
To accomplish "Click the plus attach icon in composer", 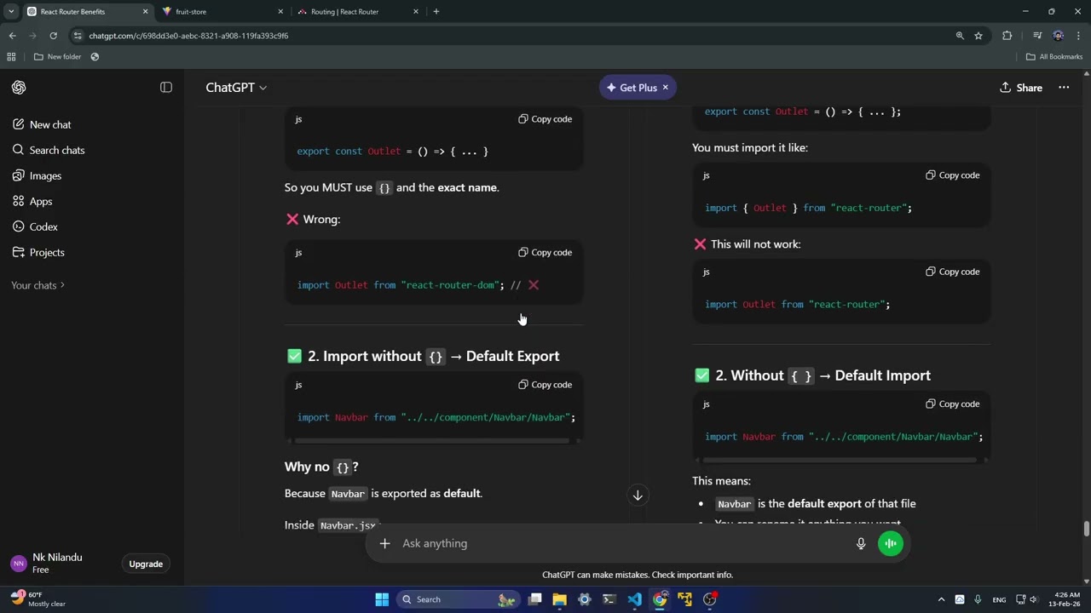I will pos(384,543).
